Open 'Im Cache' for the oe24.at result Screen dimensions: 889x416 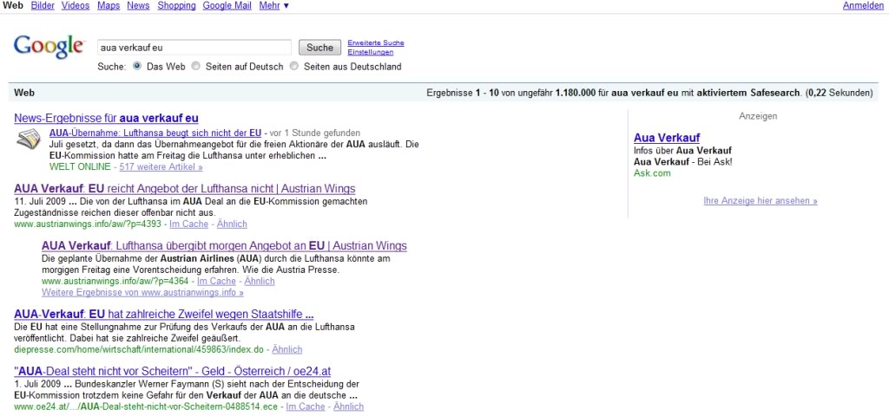pyautogui.click(x=306, y=407)
